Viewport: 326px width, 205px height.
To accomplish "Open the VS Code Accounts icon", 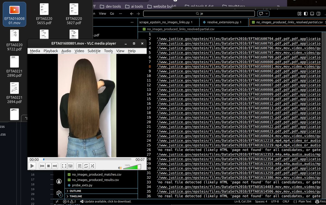I will pyautogui.click(x=59, y=181).
